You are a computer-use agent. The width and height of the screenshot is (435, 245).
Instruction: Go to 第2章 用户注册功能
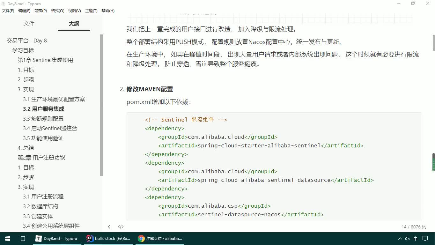[x=41, y=158]
